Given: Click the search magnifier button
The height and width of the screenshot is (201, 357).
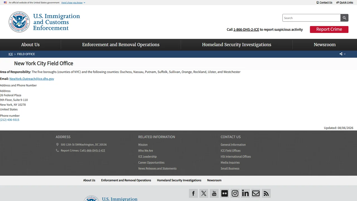Looking at the screenshot, I should pyautogui.click(x=344, y=18).
